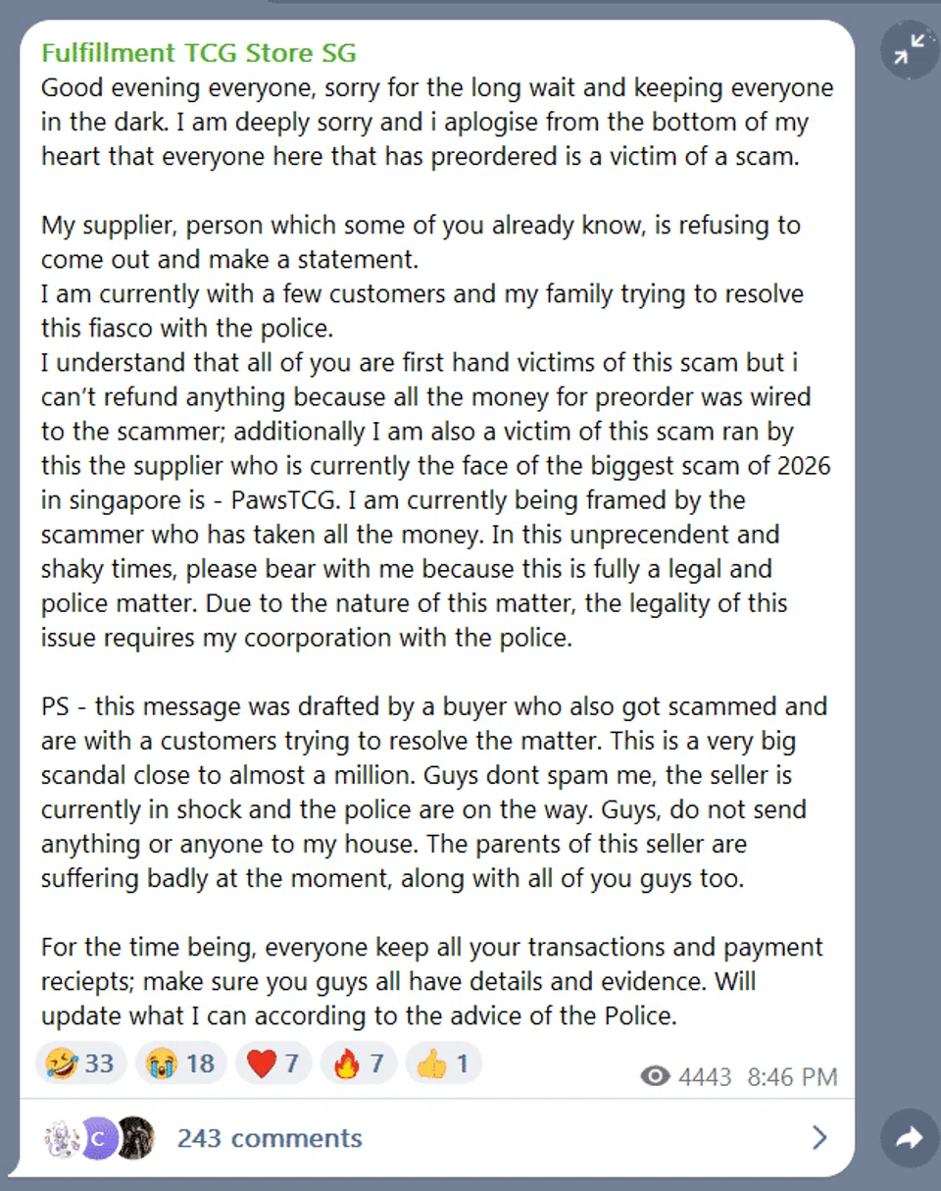Expand comments using the right chevron
The width and height of the screenshot is (941, 1191).
pos(819,1138)
